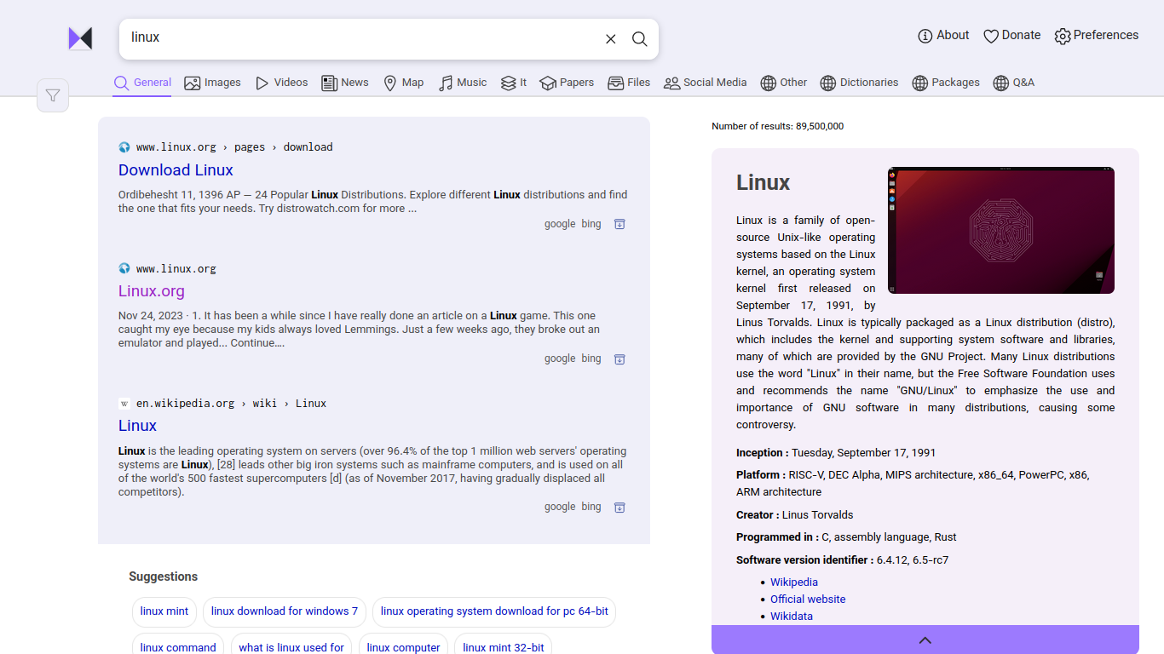The height and width of the screenshot is (654, 1164).
Task: Switch to the Map tab
Action: (403, 83)
